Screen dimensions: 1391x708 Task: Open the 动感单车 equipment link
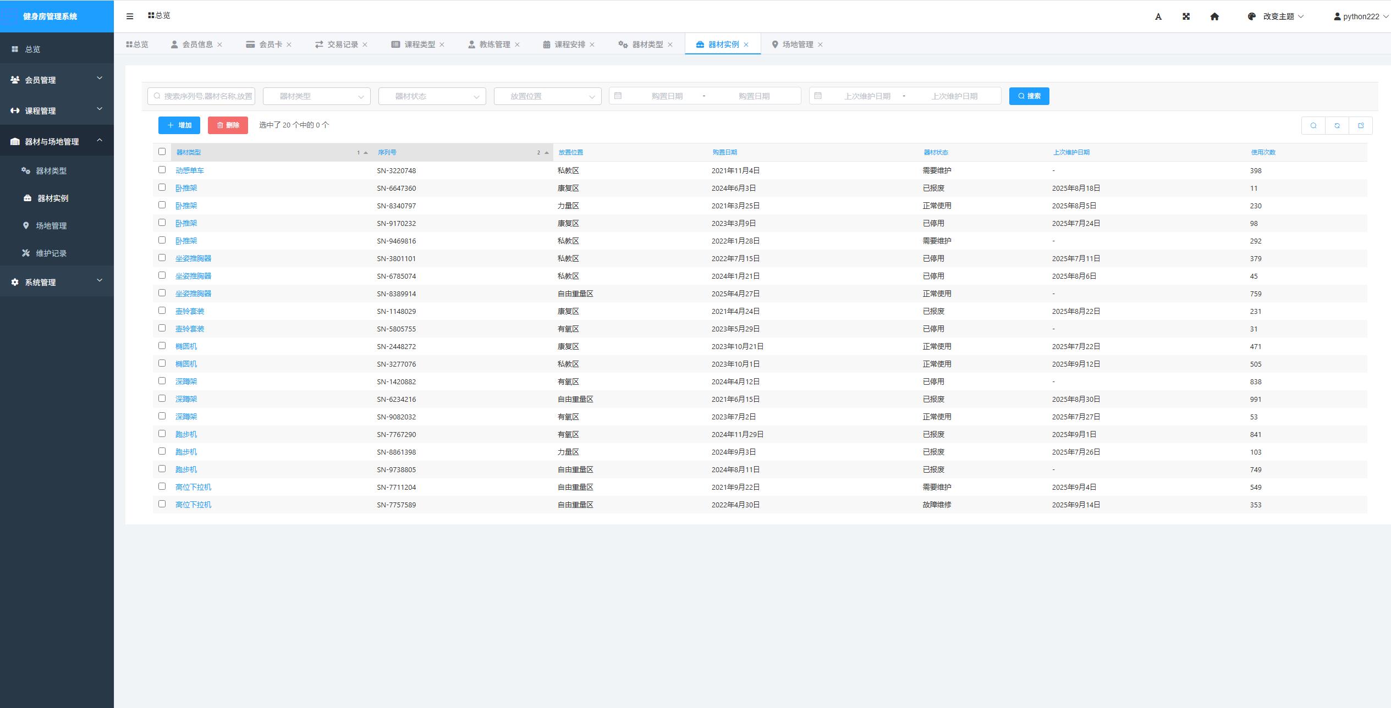(190, 170)
